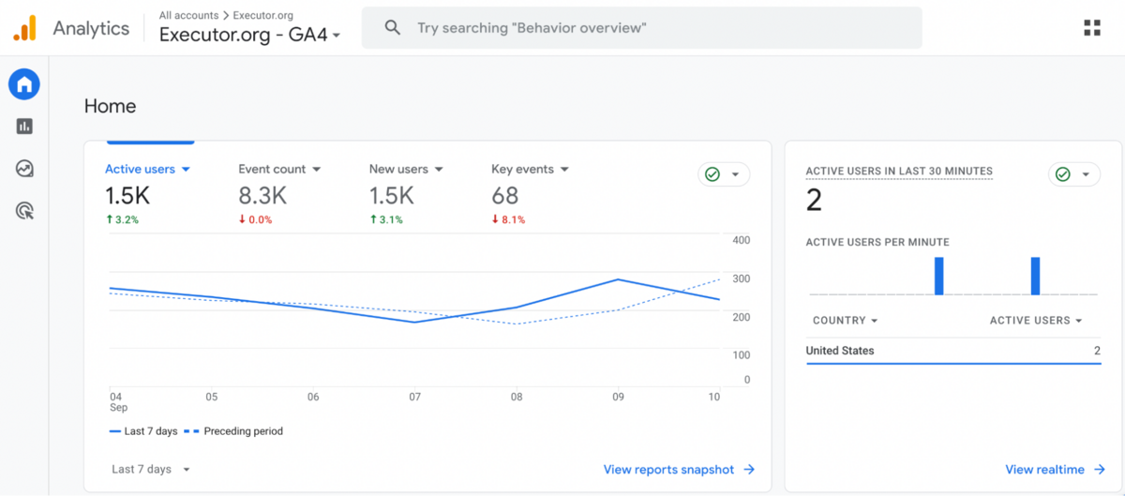Expand data quality dropdown arrow in chart card
The width and height of the screenshot is (1125, 496).
735,174
